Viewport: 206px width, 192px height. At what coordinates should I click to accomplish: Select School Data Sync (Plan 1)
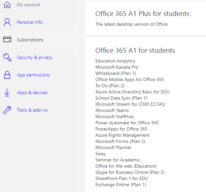coord(121,98)
